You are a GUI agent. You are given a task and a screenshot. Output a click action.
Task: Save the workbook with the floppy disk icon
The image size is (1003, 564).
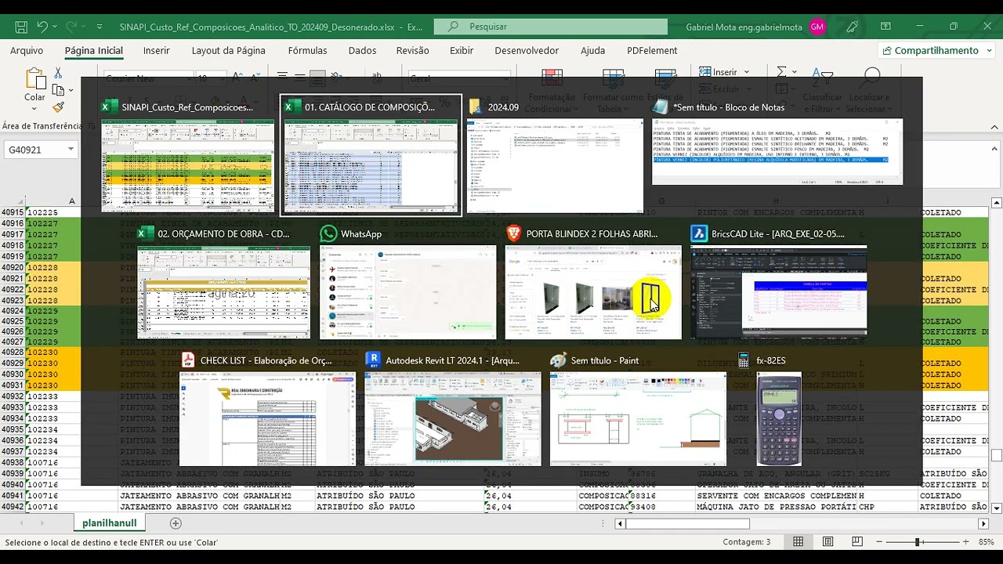(x=21, y=27)
